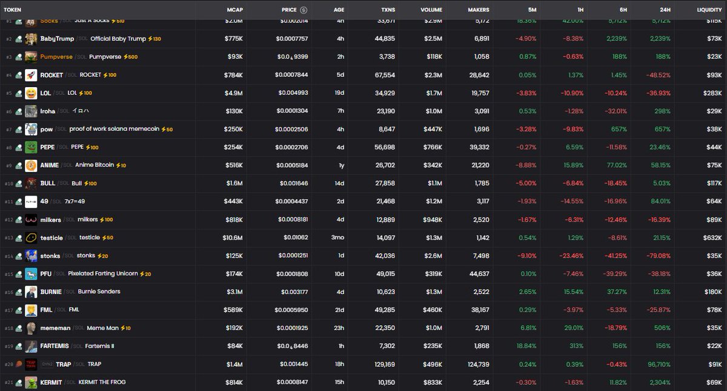Click 'proof of work solana memecoin' text
727x391 pixels.
click(x=114, y=130)
